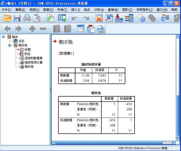Open file with the folder icon
Screen dimensions: 181x151
[x=7, y=18]
